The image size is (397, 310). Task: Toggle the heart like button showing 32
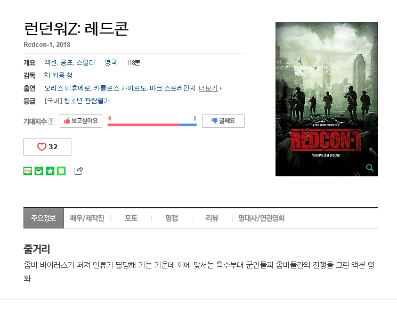point(47,147)
